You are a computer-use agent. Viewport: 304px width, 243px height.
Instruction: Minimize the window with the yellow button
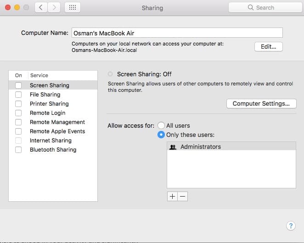17,7
